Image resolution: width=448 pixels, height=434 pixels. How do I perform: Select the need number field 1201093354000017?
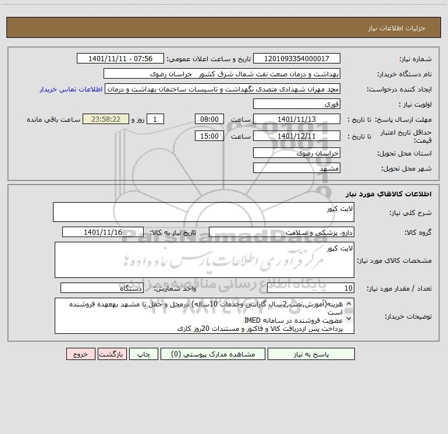click(297, 58)
